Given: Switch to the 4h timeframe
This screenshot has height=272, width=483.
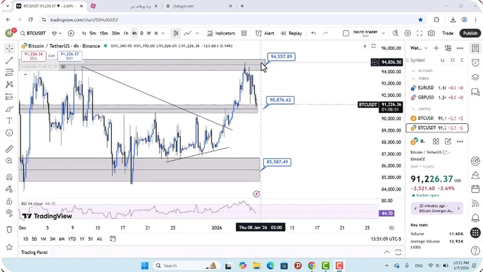Looking at the screenshot, I should (134, 33).
